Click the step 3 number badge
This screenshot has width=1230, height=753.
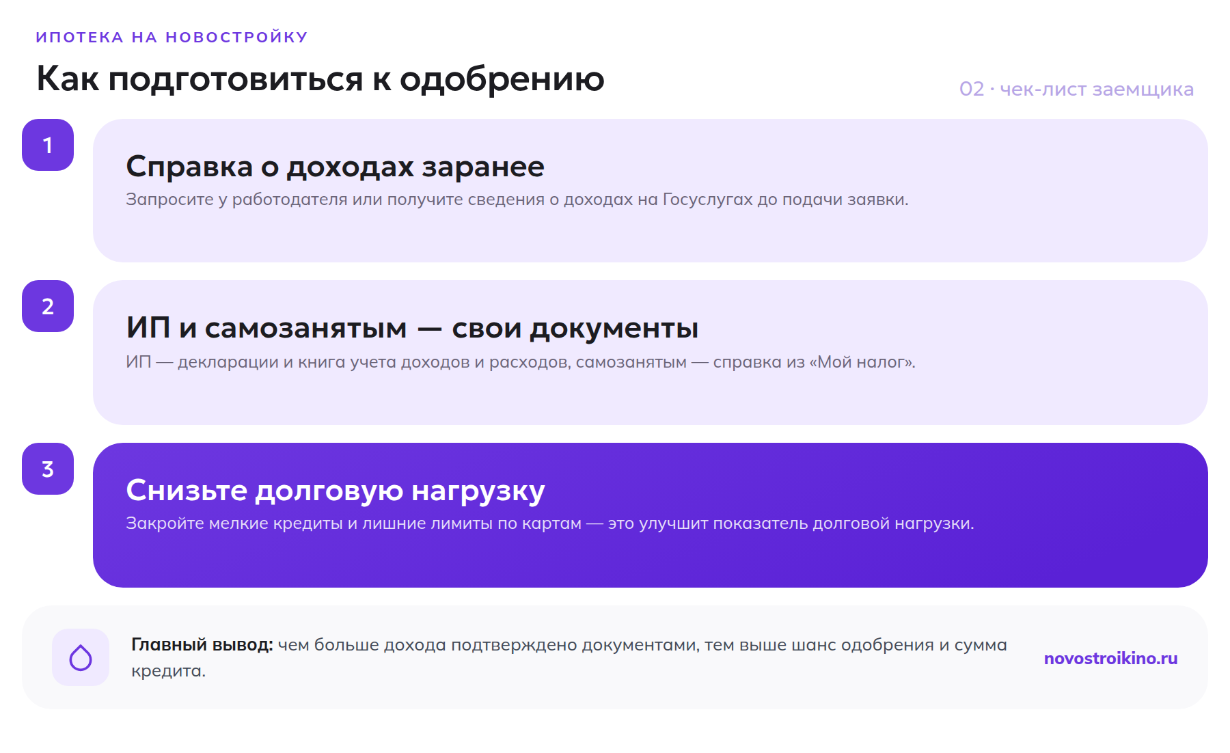tap(48, 469)
